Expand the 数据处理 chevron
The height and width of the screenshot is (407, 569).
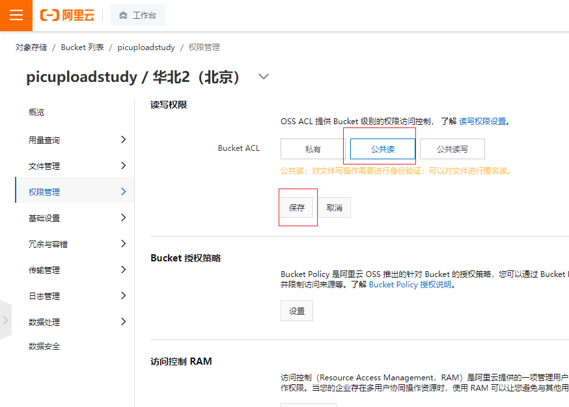click(124, 322)
